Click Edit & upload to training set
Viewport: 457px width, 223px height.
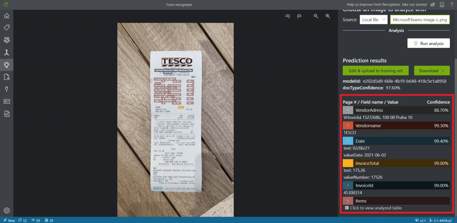pyautogui.click(x=376, y=71)
